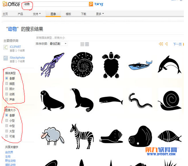This screenshot has width=188, height=166.
Task: Check the 大型 image size checkbox
Action: click(x=7, y=131)
